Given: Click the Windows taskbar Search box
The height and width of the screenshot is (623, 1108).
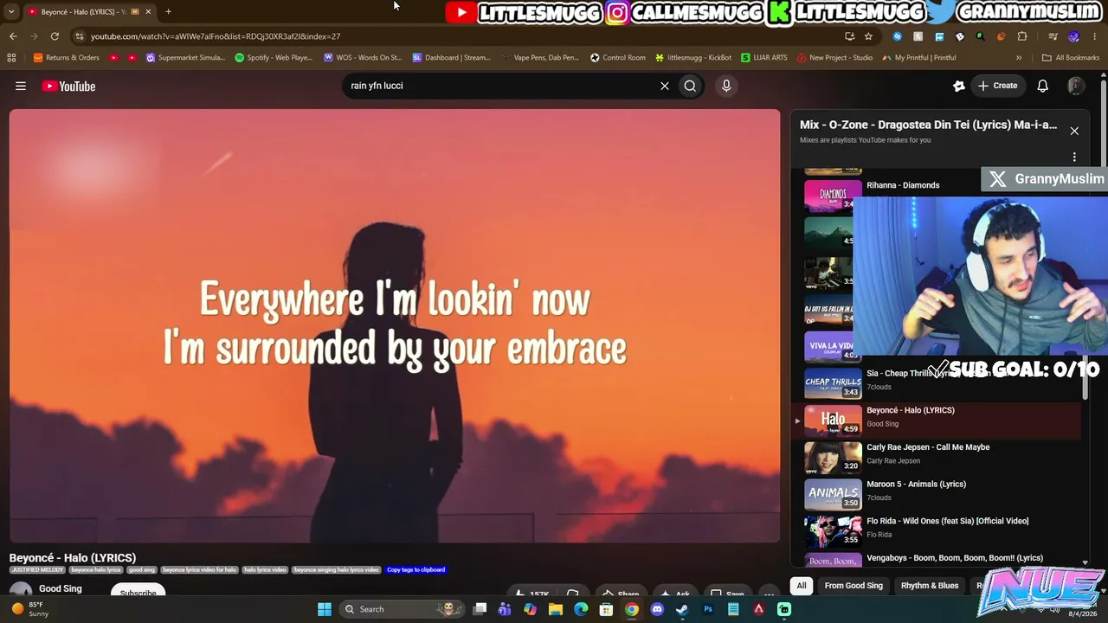Looking at the screenshot, I should 401,609.
